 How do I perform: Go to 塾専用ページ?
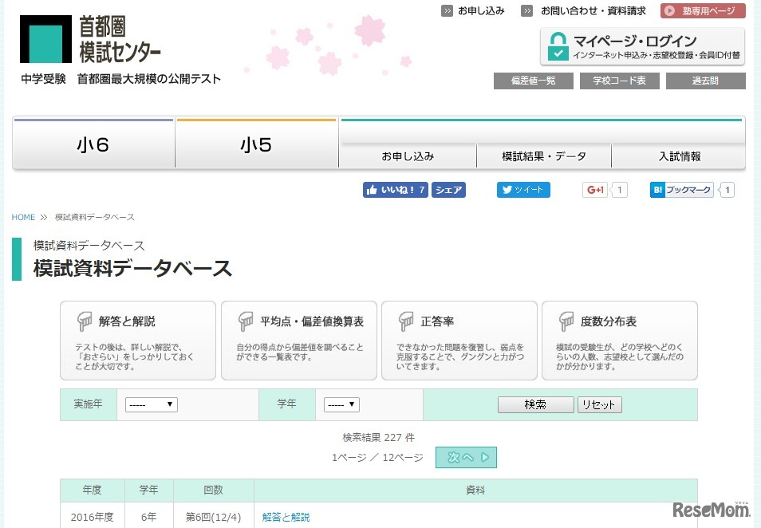[x=703, y=10]
